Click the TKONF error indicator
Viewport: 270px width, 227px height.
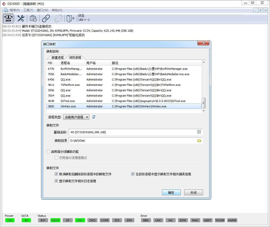tap(220, 220)
